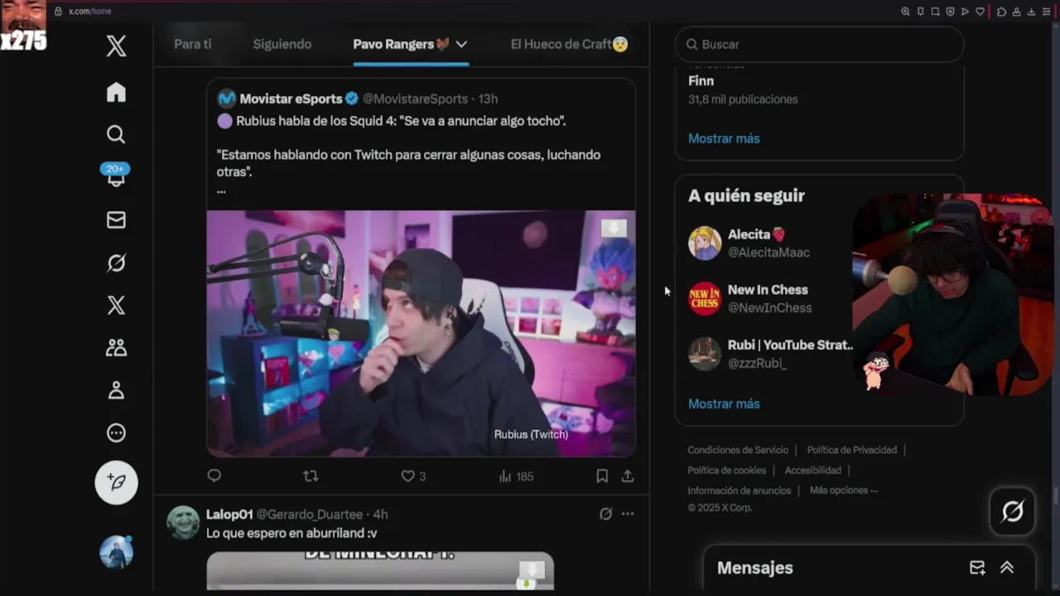Open Premium X icon in the sidebar

click(116, 305)
